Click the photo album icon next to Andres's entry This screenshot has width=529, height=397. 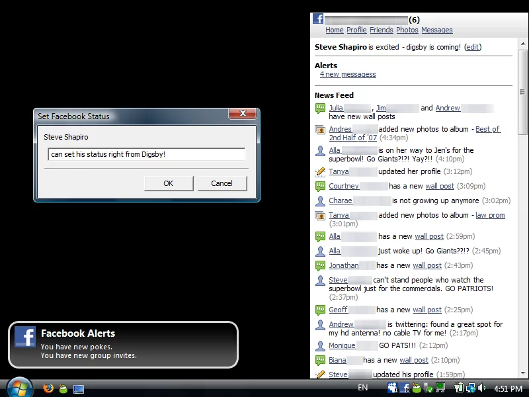coord(321,129)
